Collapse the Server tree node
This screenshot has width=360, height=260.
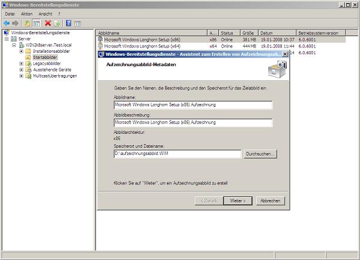[x=7, y=39]
